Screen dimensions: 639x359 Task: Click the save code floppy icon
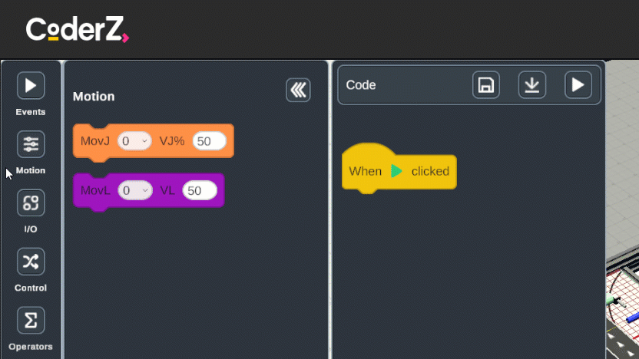point(485,85)
